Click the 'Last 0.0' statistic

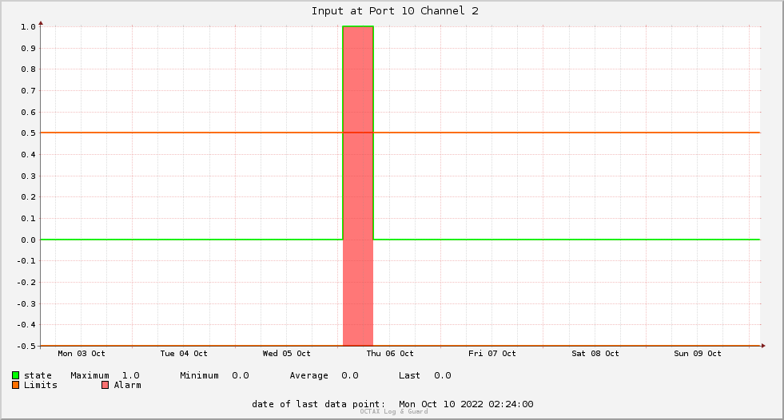point(425,375)
